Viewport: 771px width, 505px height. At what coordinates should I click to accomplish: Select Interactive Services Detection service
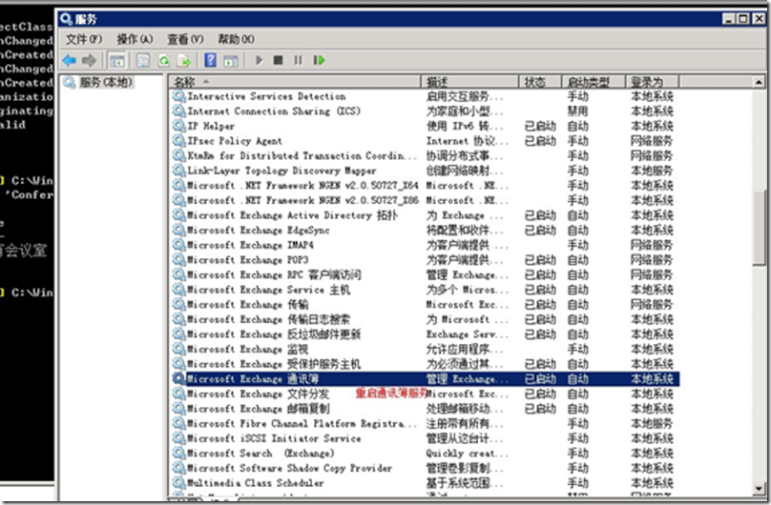click(266, 96)
